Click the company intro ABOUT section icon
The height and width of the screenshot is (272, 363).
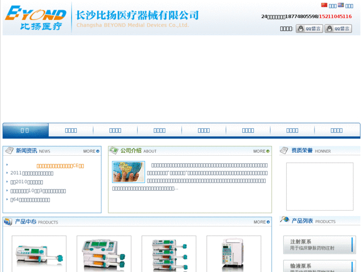114,150
